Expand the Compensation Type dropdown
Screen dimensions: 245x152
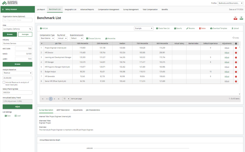(47, 38)
